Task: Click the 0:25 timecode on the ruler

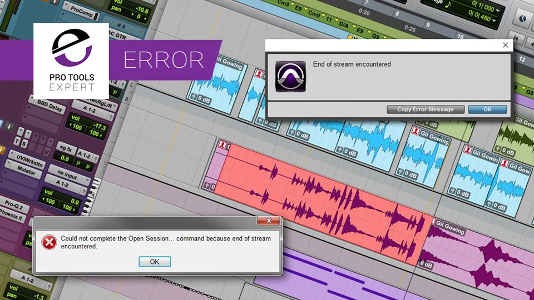Action: click(410, 28)
